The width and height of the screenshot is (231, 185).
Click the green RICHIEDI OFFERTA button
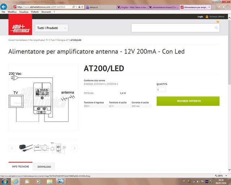click(188, 101)
